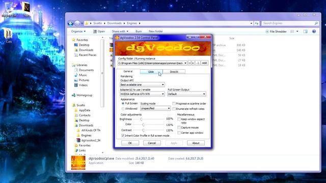326x183 pixels.
Task: Open the Share with menu
Action: 120,32
